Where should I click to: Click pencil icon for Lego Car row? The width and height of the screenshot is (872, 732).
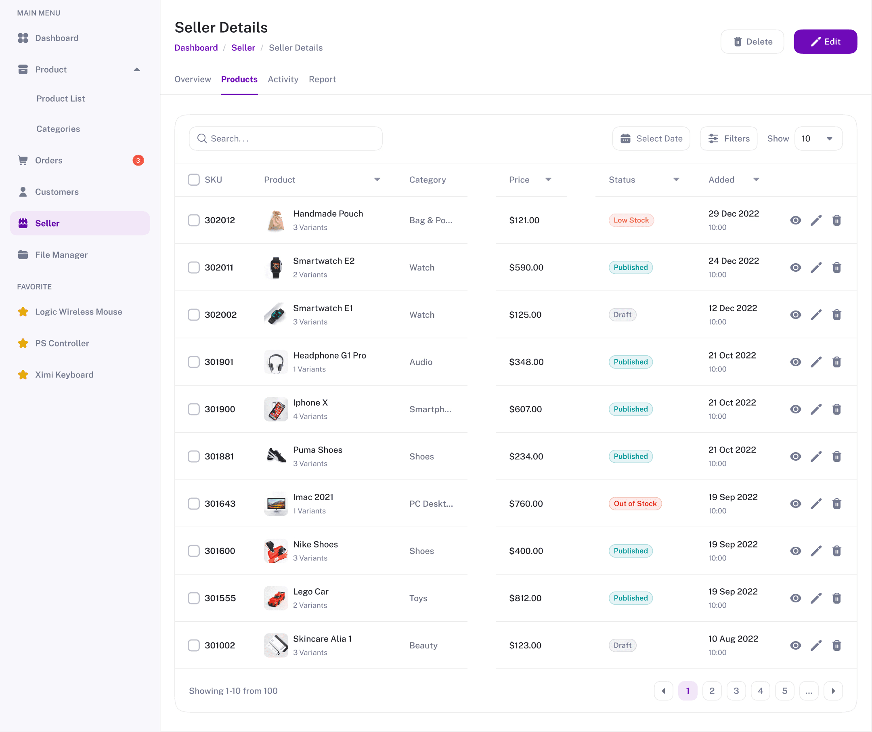(816, 598)
